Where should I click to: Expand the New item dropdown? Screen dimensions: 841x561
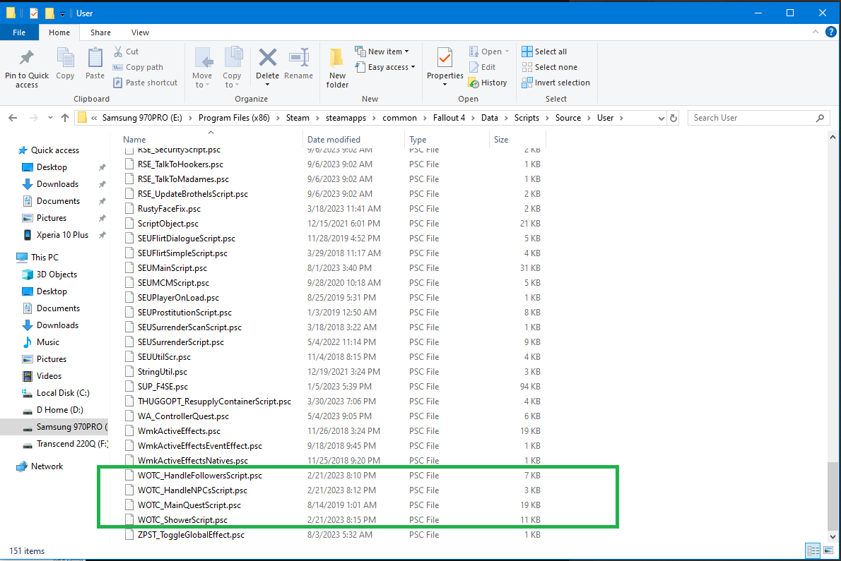pyautogui.click(x=382, y=52)
